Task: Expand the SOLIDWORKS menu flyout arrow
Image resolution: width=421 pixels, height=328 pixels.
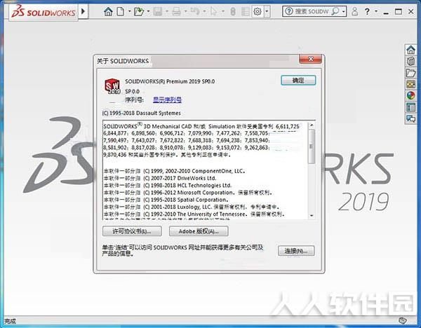Action: pyautogui.click(x=83, y=11)
